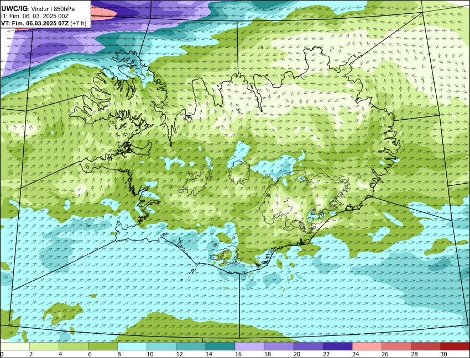This screenshot has height=358, width=470.
Task: Click the pale cream 0–2 legend swatch
Action: point(15,346)
